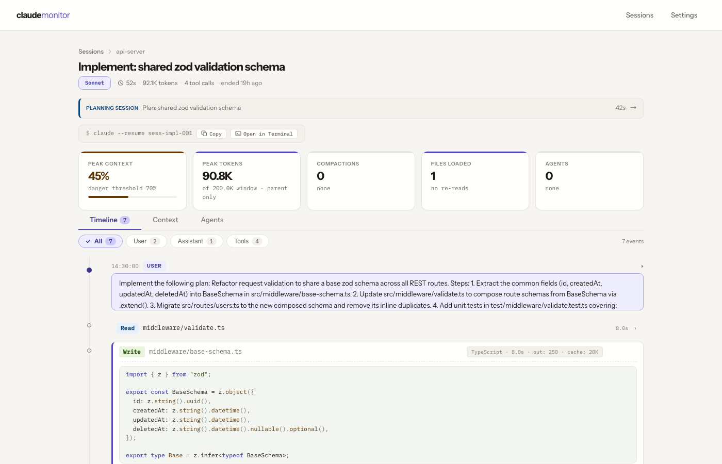Click the 8.0s Read duration
The image size is (722, 464).
(x=622, y=328)
